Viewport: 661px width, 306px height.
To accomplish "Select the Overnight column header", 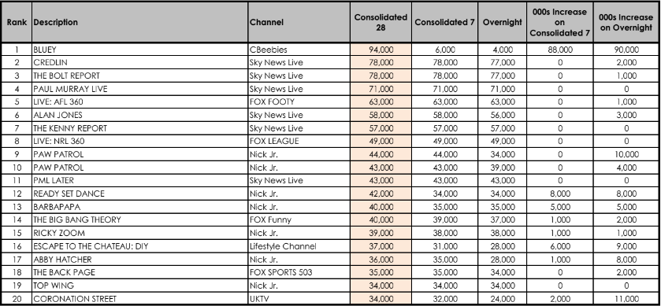I will [x=502, y=22].
